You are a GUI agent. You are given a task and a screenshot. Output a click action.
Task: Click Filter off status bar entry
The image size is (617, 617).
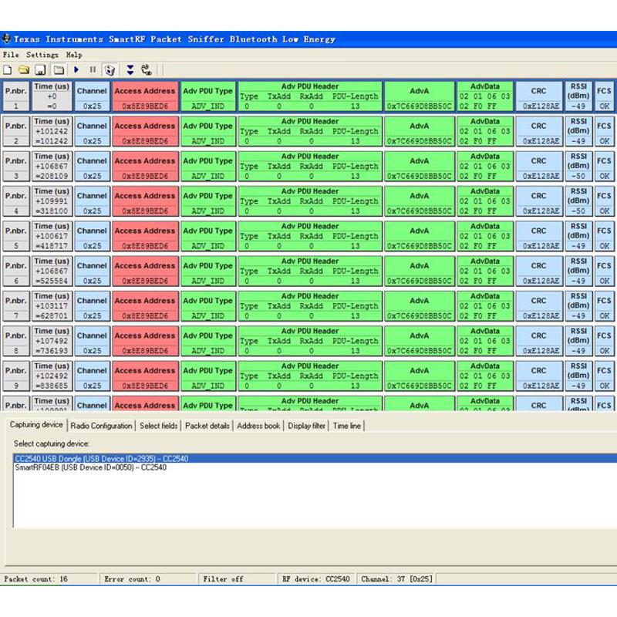(x=237, y=579)
